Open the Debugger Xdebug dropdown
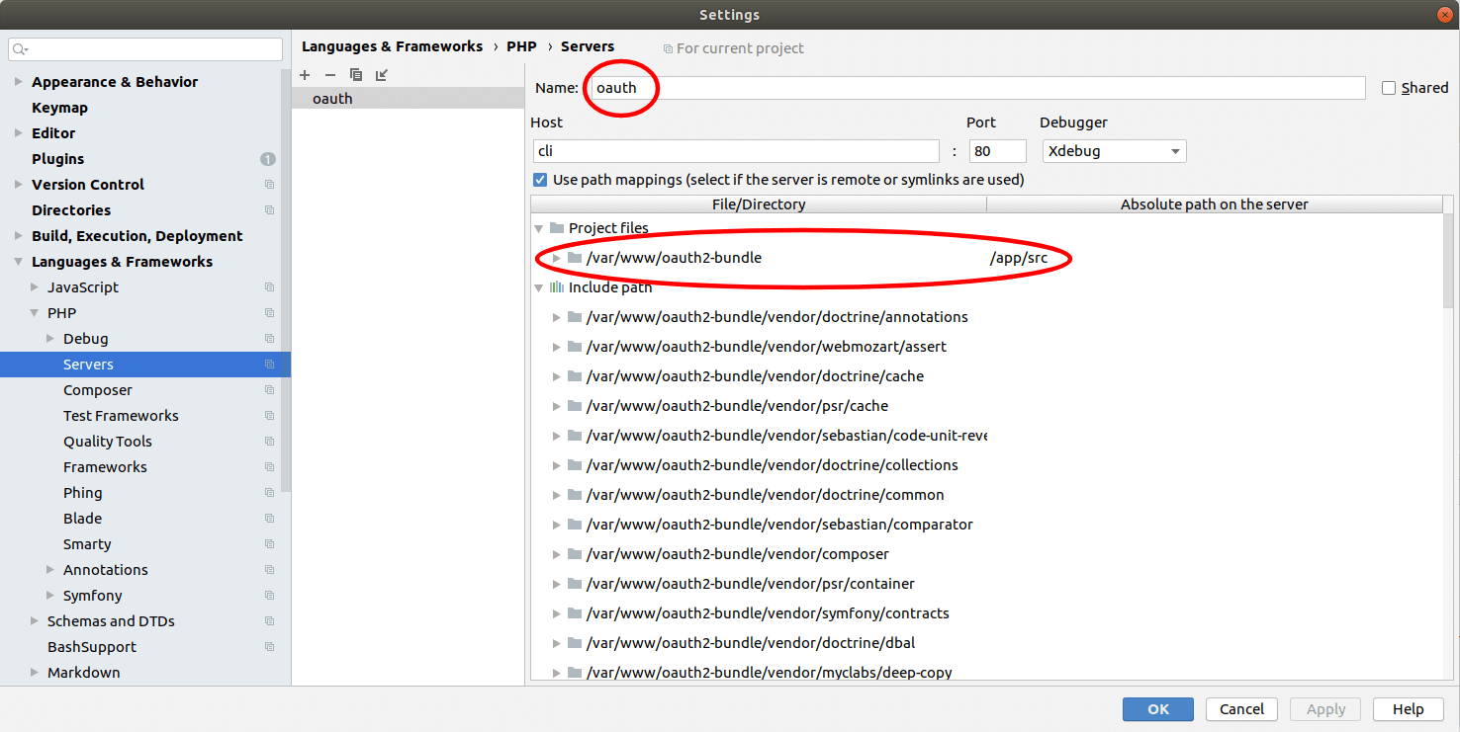 click(1114, 151)
